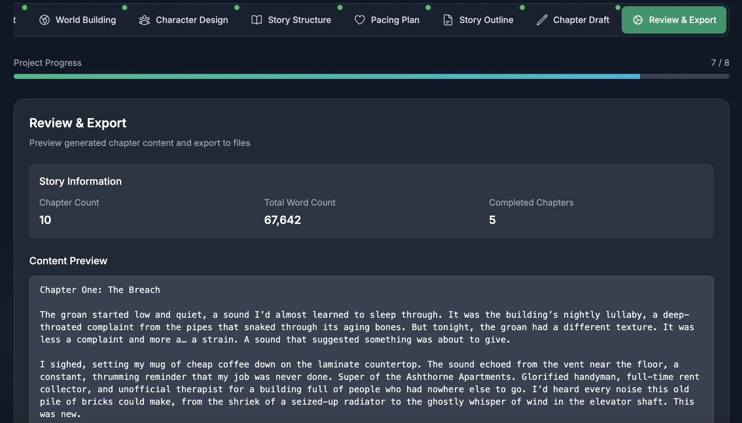Click the green status dot above Pacing Plan
Image resolution: width=742 pixels, height=423 pixels.
coord(428,7)
